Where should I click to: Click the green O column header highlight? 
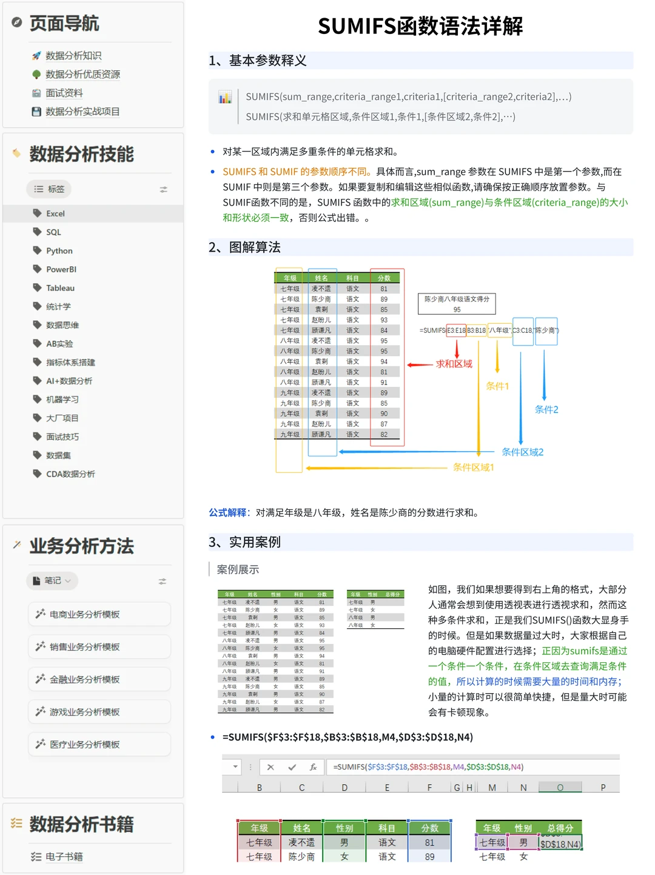coord(560,786)
